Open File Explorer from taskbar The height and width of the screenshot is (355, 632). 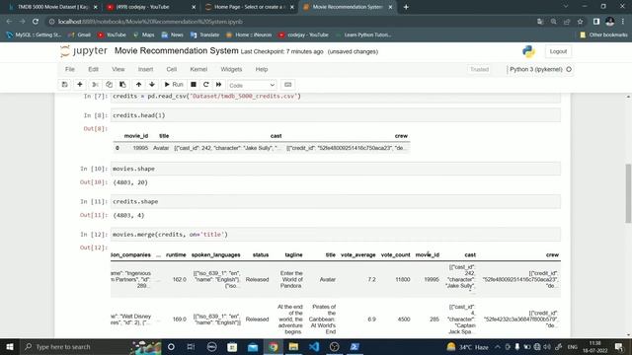(293, 346)
